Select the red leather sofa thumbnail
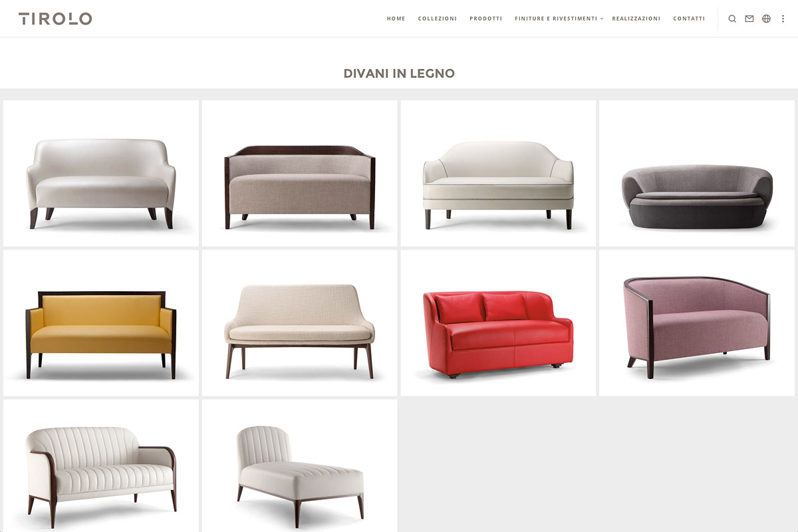The height and width of the screenshot is (532, 798). click(x=498, y=323)
